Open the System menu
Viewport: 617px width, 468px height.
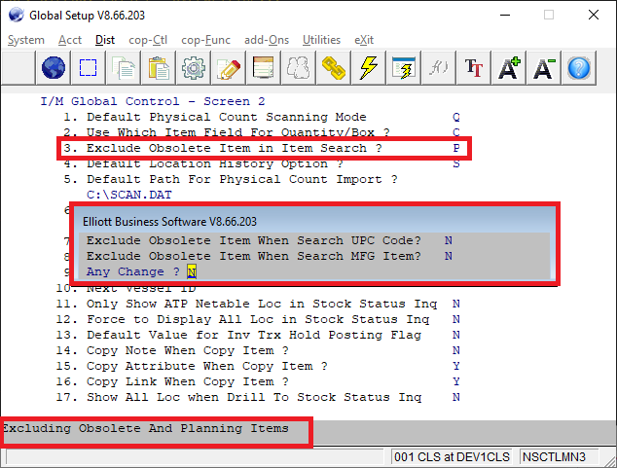[26, 39]
